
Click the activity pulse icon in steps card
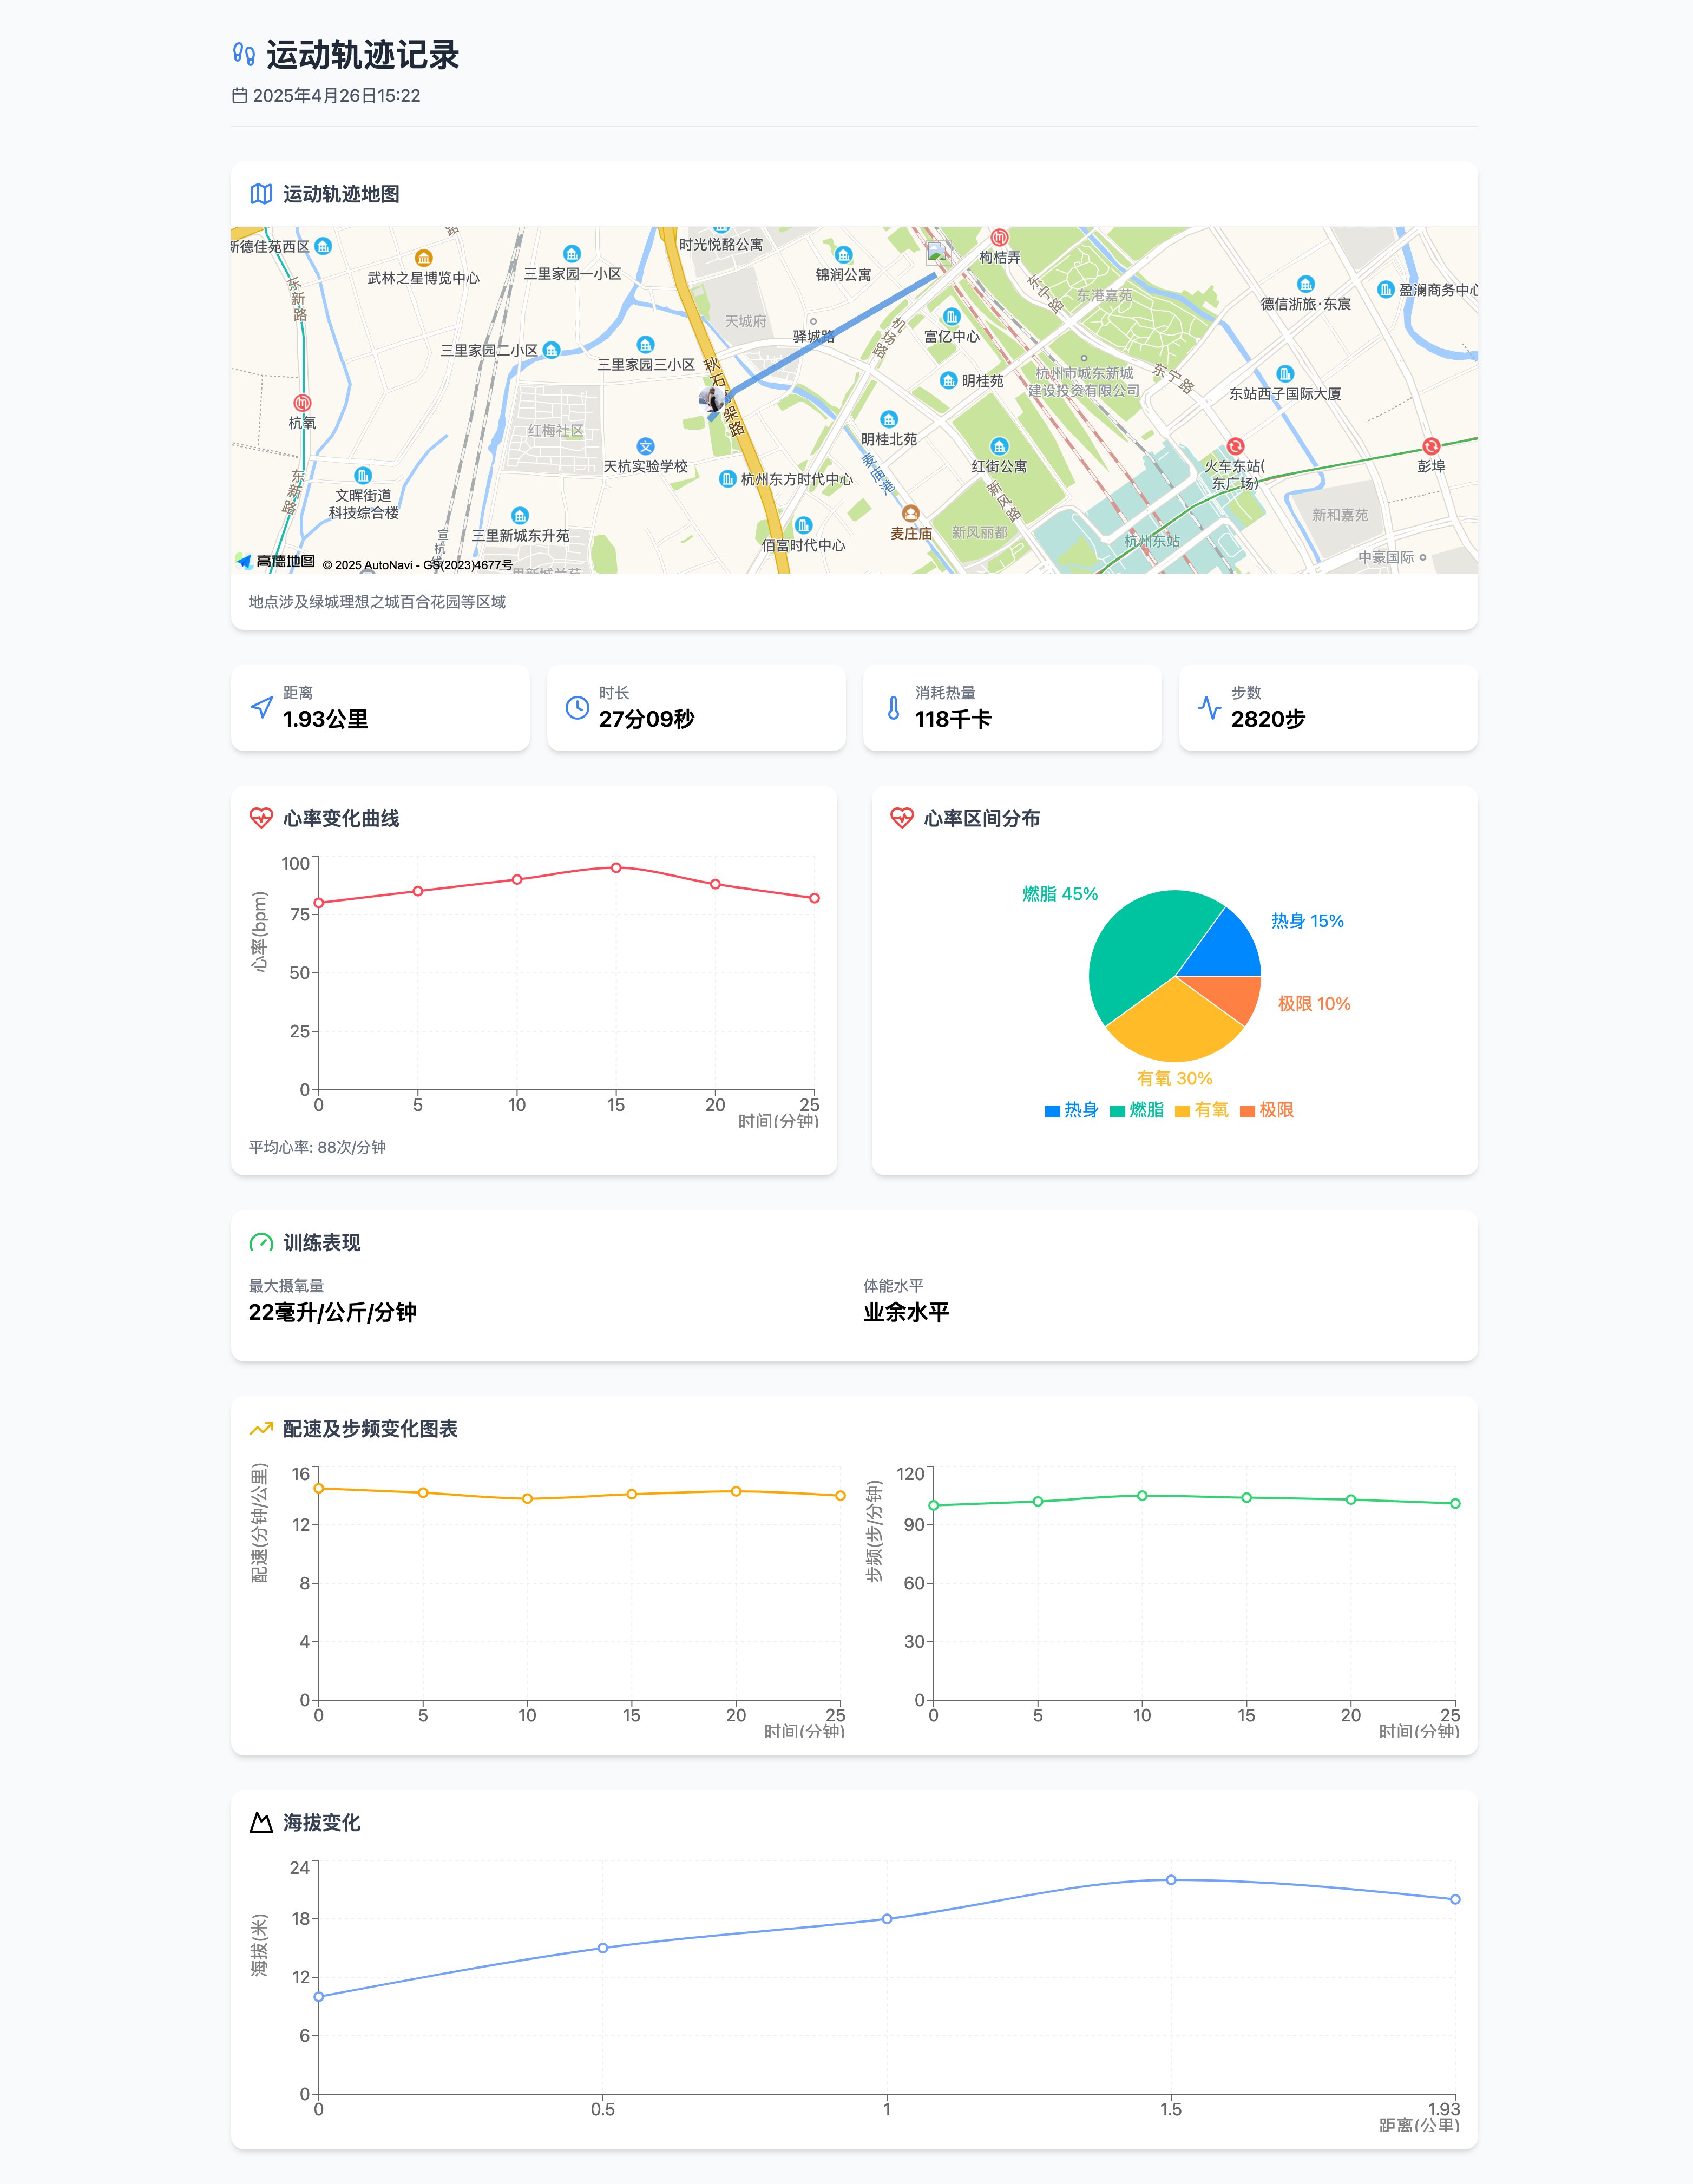point(1209,707)
